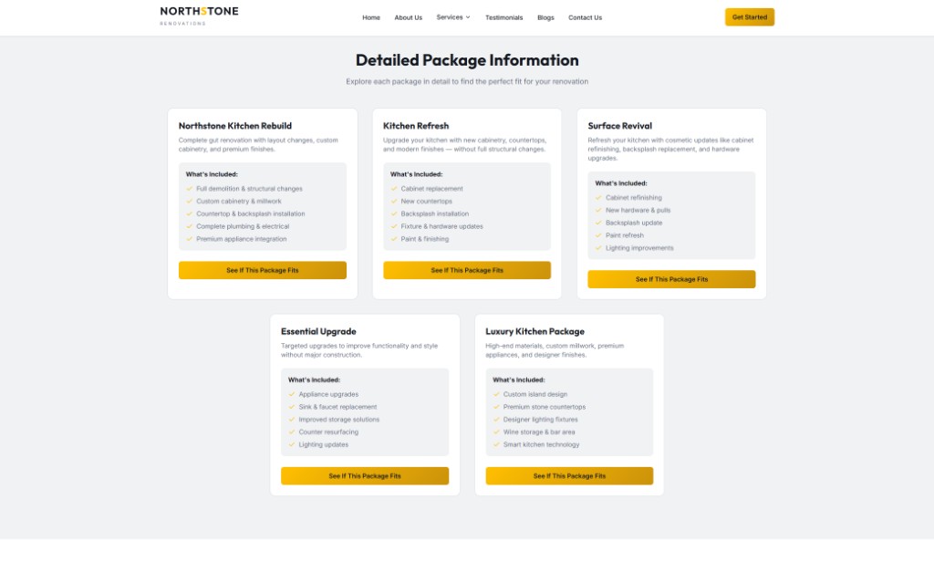Image resolution: width=934 pixels, height=572 pixels.
Task: Expand the Services dropdown menu
Action: [x=453, y=17]
